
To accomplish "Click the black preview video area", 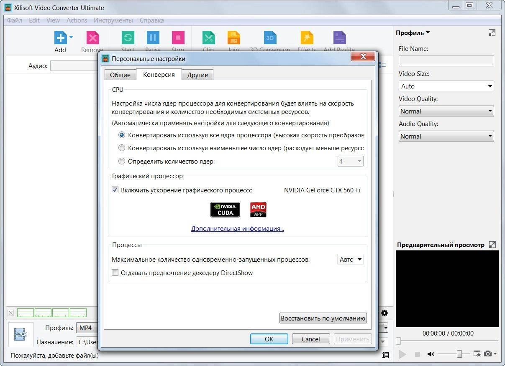I will tap(447, 289).
